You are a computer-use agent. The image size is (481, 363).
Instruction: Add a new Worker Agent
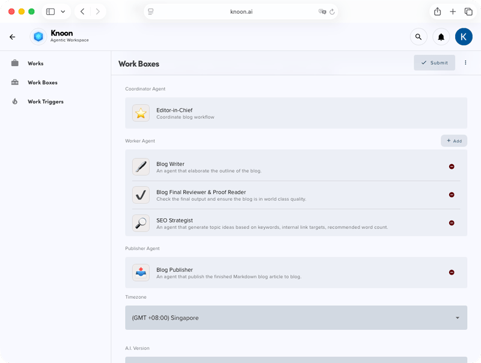coord(454,141)
